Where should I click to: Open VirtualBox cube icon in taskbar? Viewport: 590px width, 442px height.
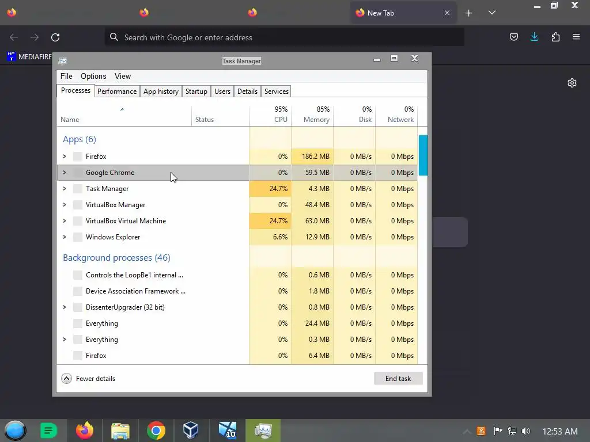[x=191, y=430]
